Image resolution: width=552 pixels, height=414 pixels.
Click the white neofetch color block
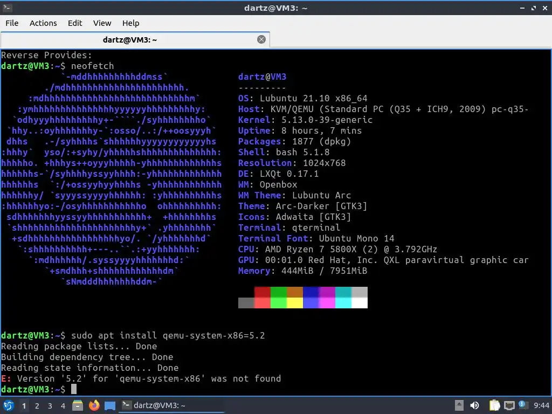(360, 303)
